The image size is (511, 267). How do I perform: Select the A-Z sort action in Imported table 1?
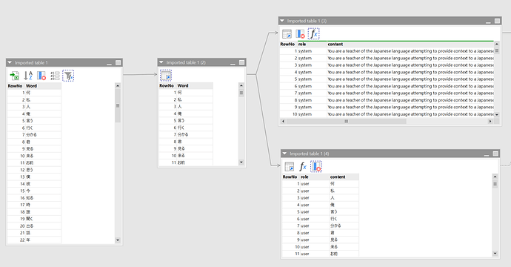pos(28,76)
